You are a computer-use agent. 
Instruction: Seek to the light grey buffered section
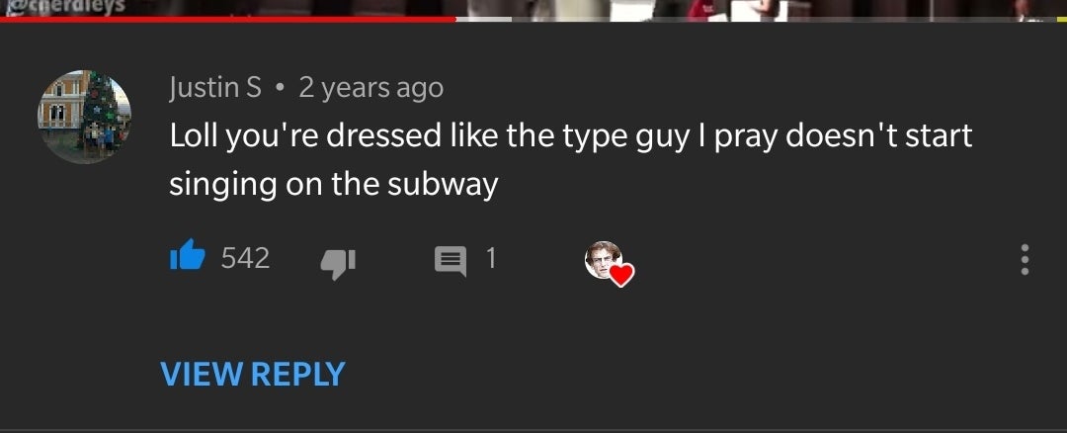(483, 19)
